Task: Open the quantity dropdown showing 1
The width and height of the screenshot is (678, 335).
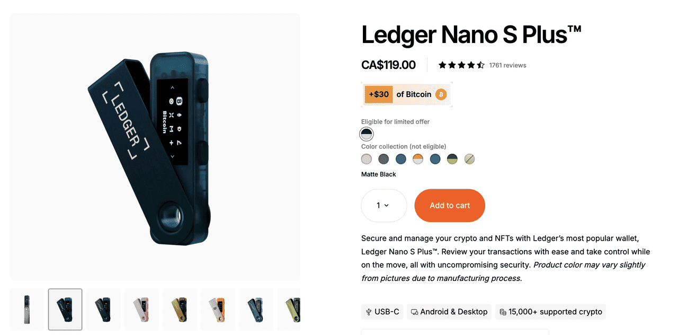Action: tap(384, 206)
